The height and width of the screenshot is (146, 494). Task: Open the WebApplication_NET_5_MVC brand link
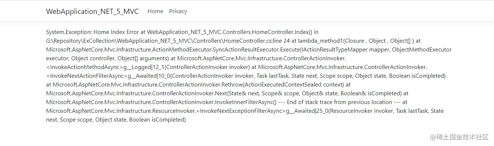click(x=92, y=11)
